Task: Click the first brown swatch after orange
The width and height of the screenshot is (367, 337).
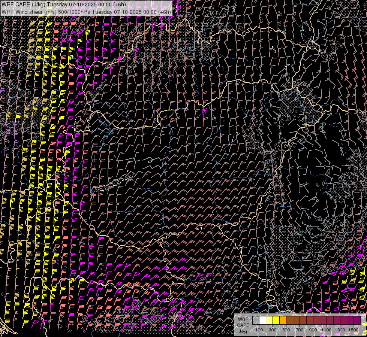Action: (x=289, y=321)
